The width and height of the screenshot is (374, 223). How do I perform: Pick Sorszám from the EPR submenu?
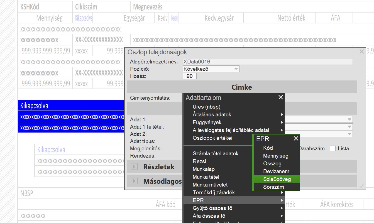pos(277,187)
